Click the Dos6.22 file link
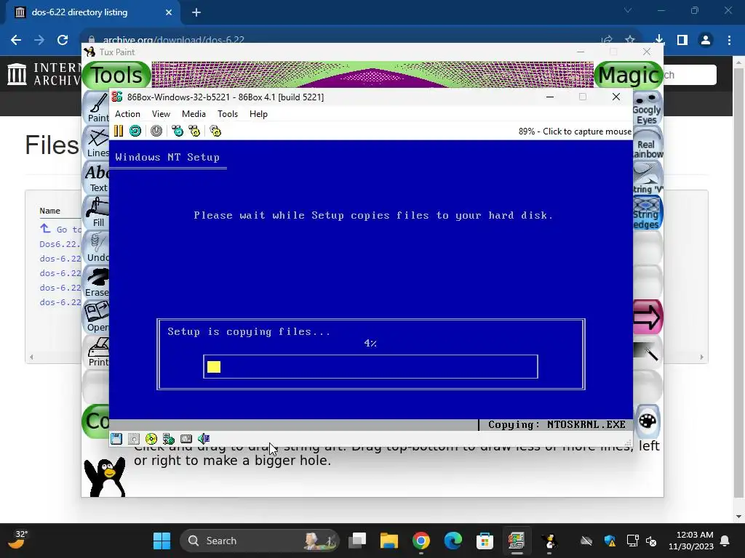The image size is (745, 558). click(x=60, y=244)
